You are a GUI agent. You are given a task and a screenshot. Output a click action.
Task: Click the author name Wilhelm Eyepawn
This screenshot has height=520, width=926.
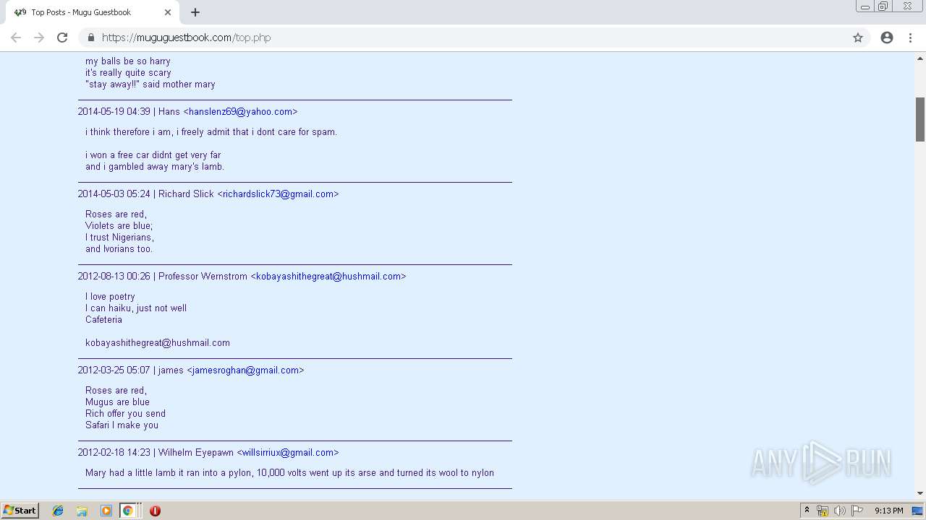pyautogui.click(x=196, y=453)
